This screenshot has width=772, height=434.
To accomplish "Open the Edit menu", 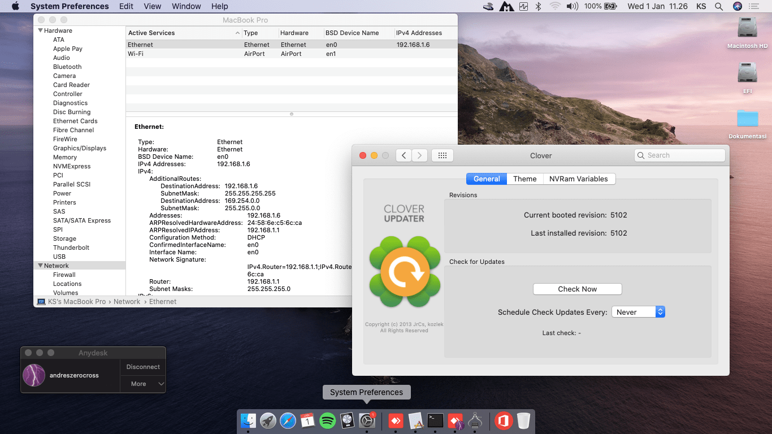I will [127, 6].
